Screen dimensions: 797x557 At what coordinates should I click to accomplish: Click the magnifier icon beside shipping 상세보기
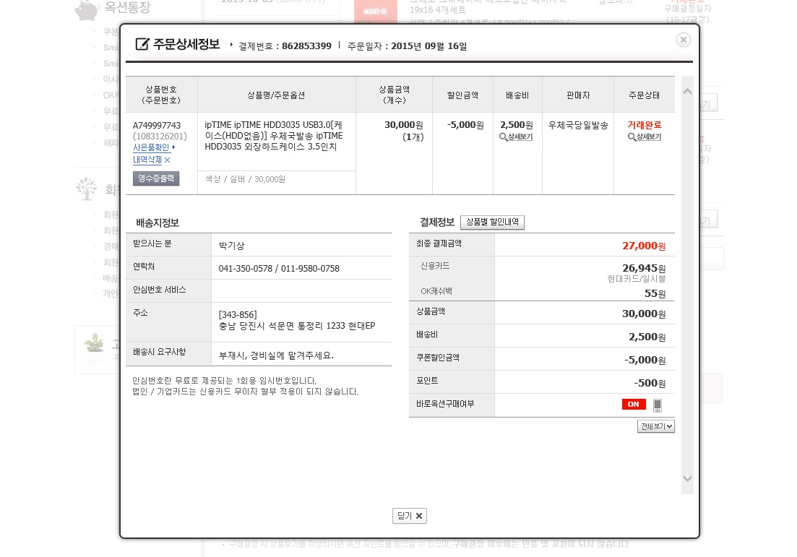(503, 137)
